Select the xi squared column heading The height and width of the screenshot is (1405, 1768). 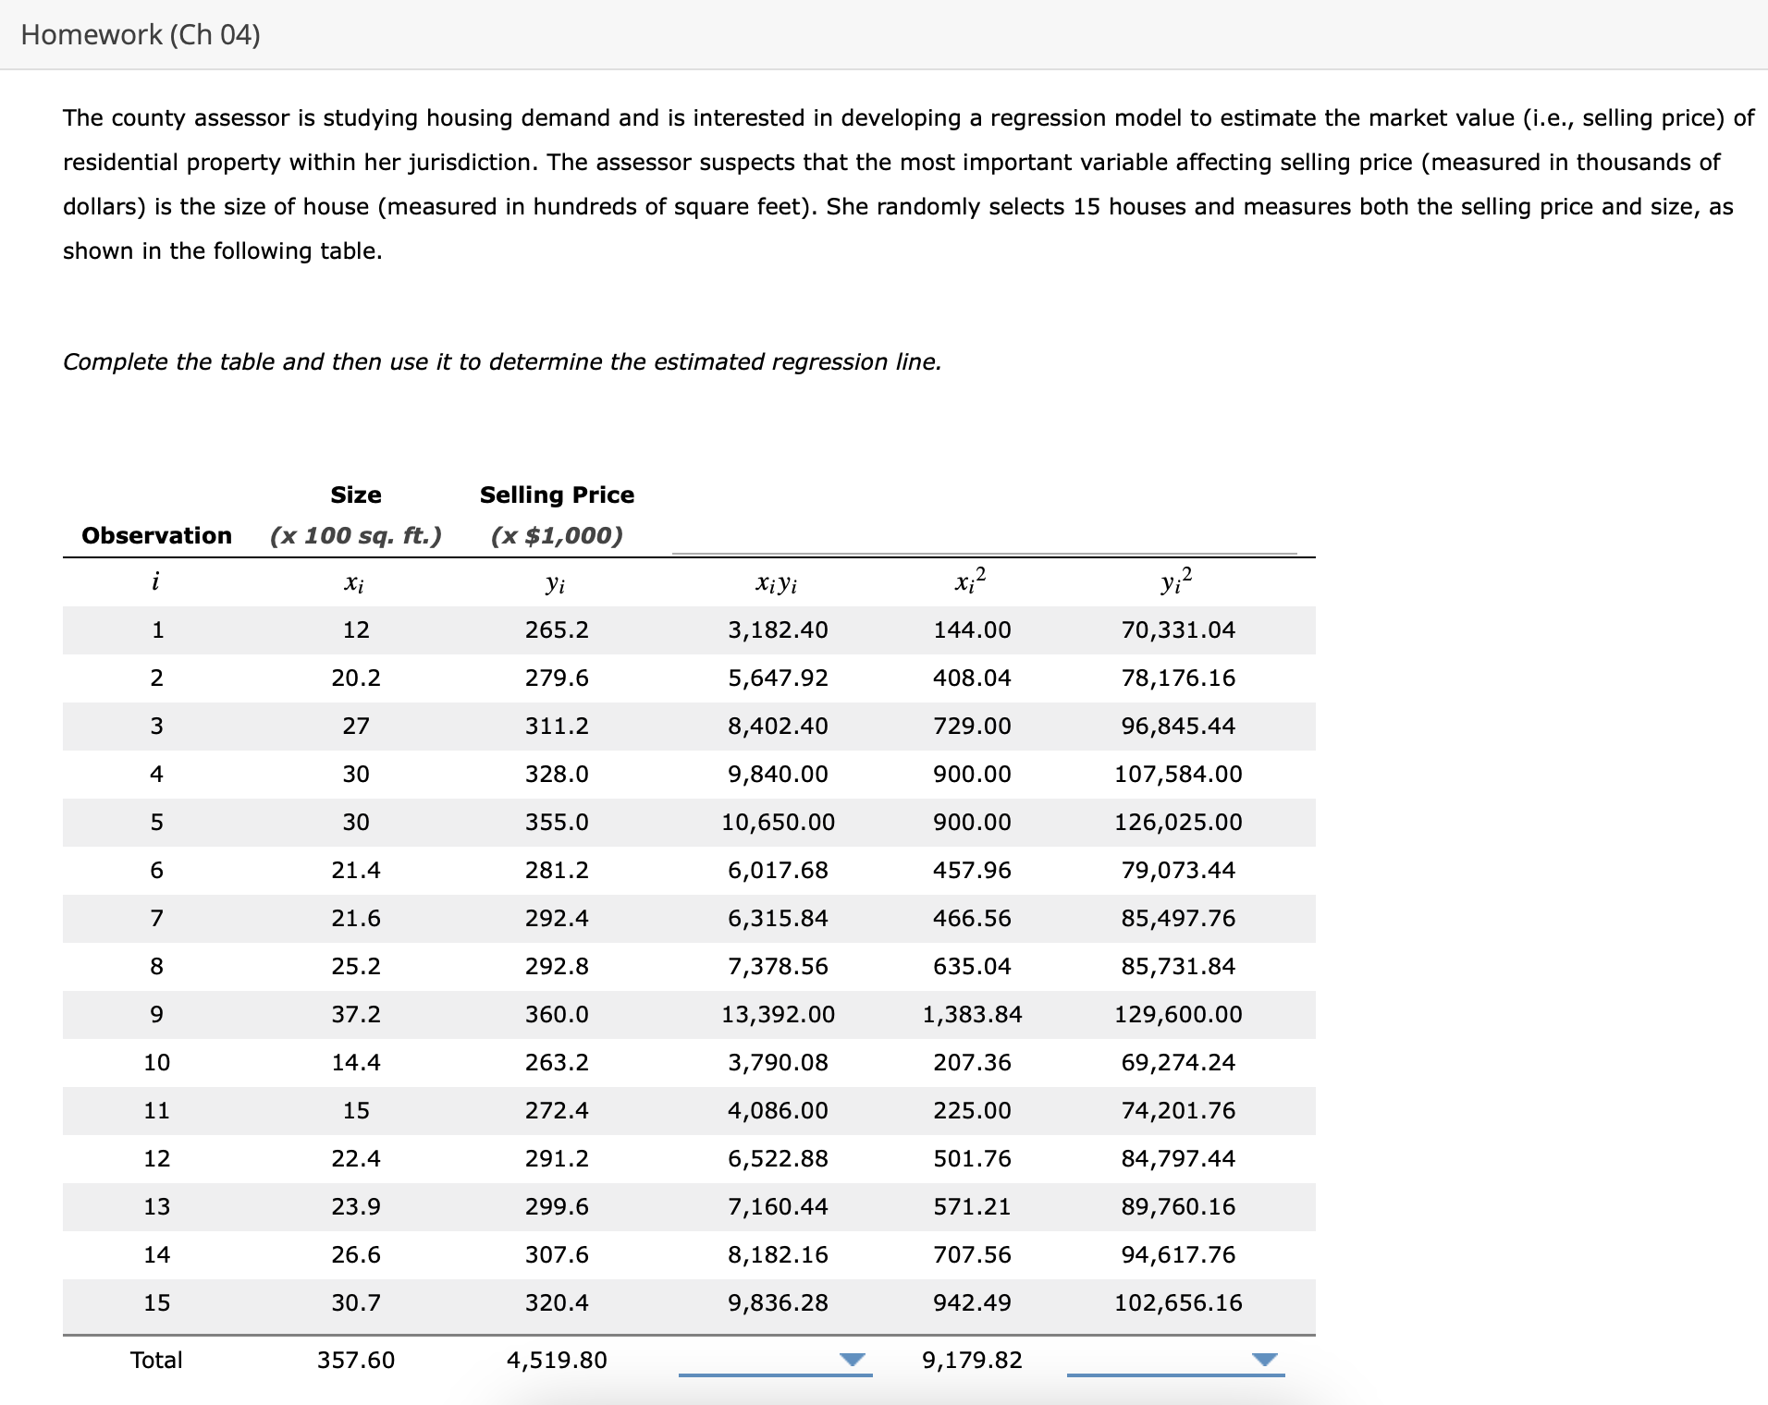point(967,580)
